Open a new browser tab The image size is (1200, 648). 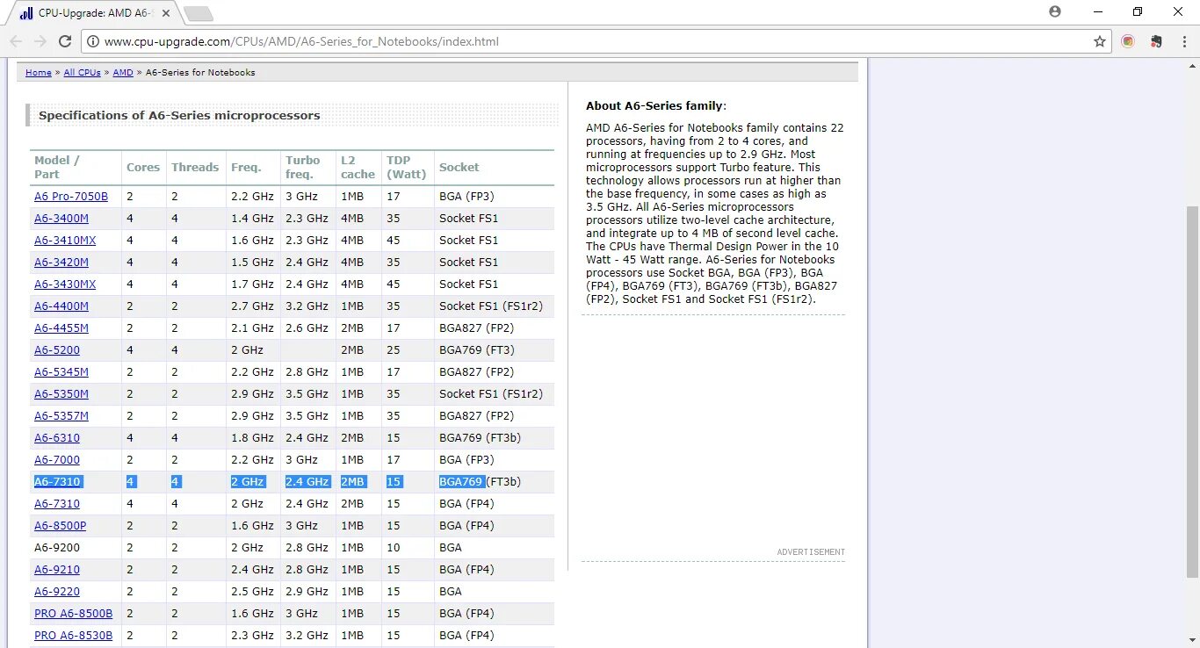(199, 13)
